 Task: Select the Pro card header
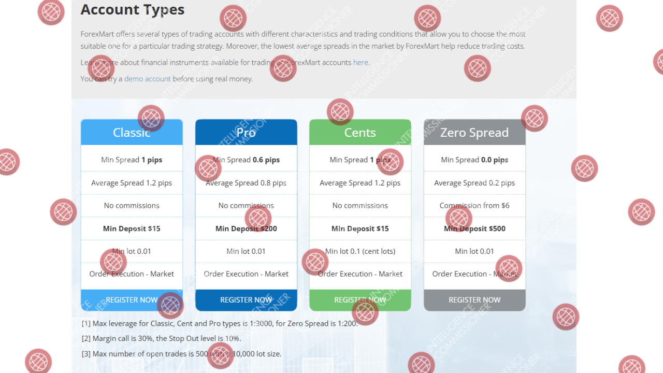pyautogui.click(x=246, y=132)
